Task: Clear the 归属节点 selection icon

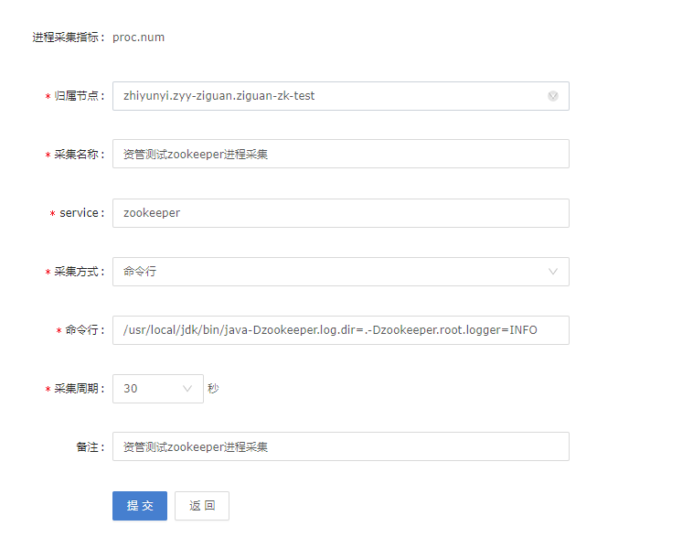Action: [552, 96]
